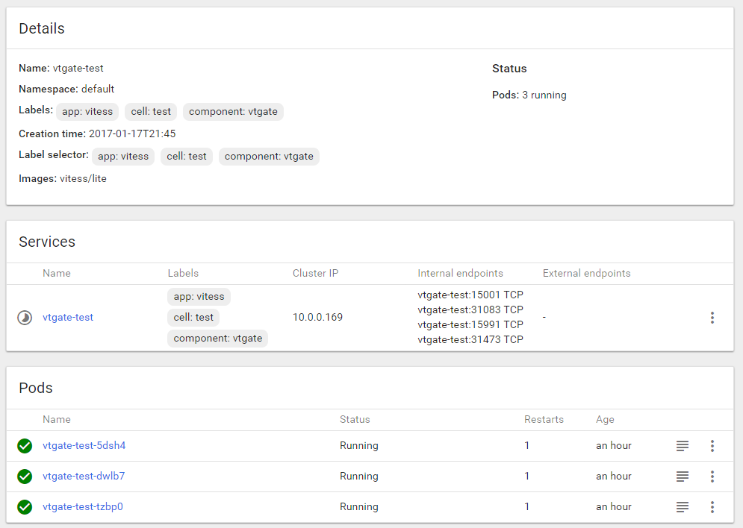Show kebab menu for pod vtgate-test-tzbp0
This screenshot has height=528, width=743.
[712, 507]
